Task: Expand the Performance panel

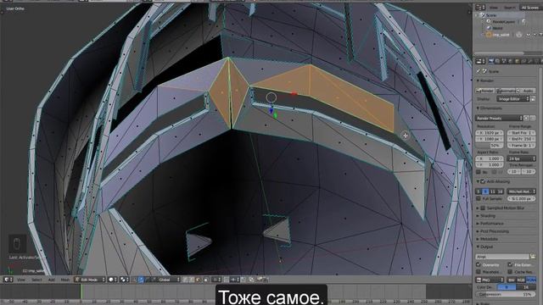Action: (x=491, y=224)
